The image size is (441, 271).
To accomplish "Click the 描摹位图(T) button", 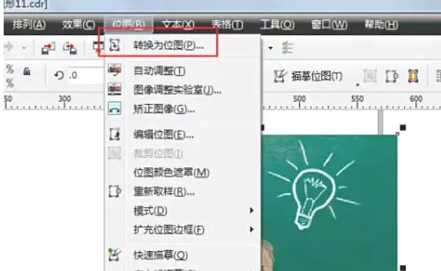I will pos(308,76).
